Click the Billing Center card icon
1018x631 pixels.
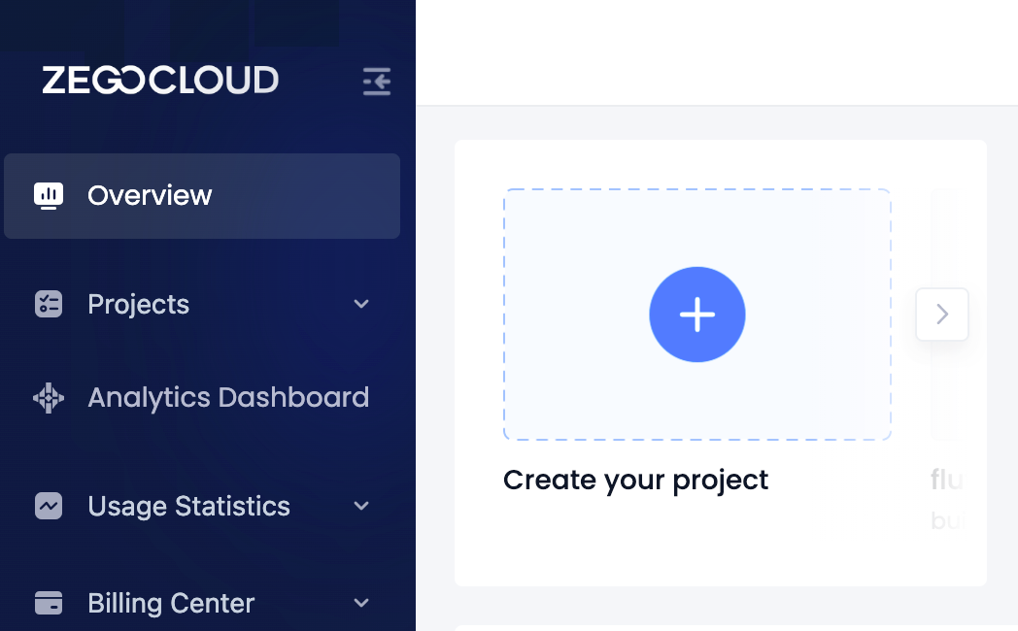tap(49, 603)
